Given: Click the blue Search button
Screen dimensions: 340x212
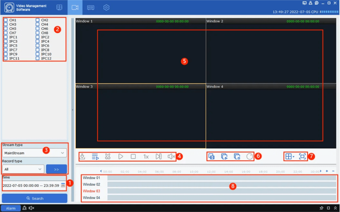Looking at the screenshot, I should [35, 198].
